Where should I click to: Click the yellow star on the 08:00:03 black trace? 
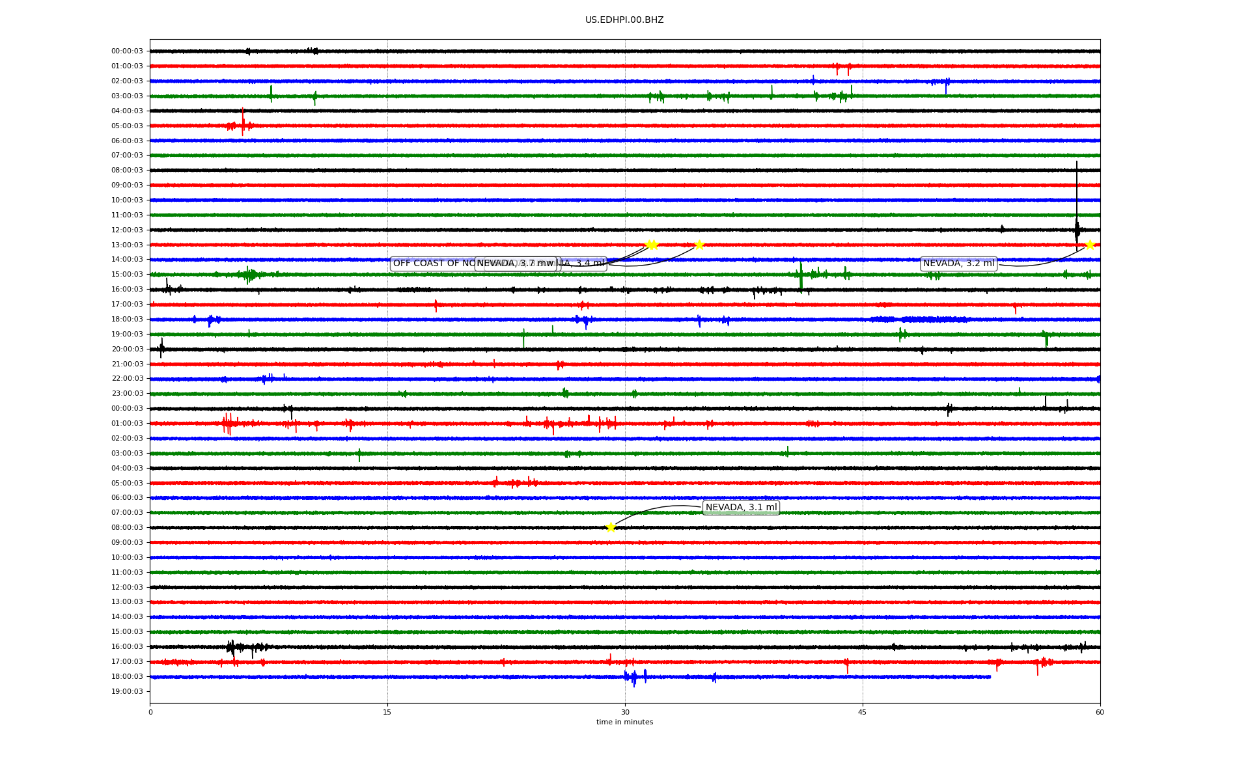point(611,527)
